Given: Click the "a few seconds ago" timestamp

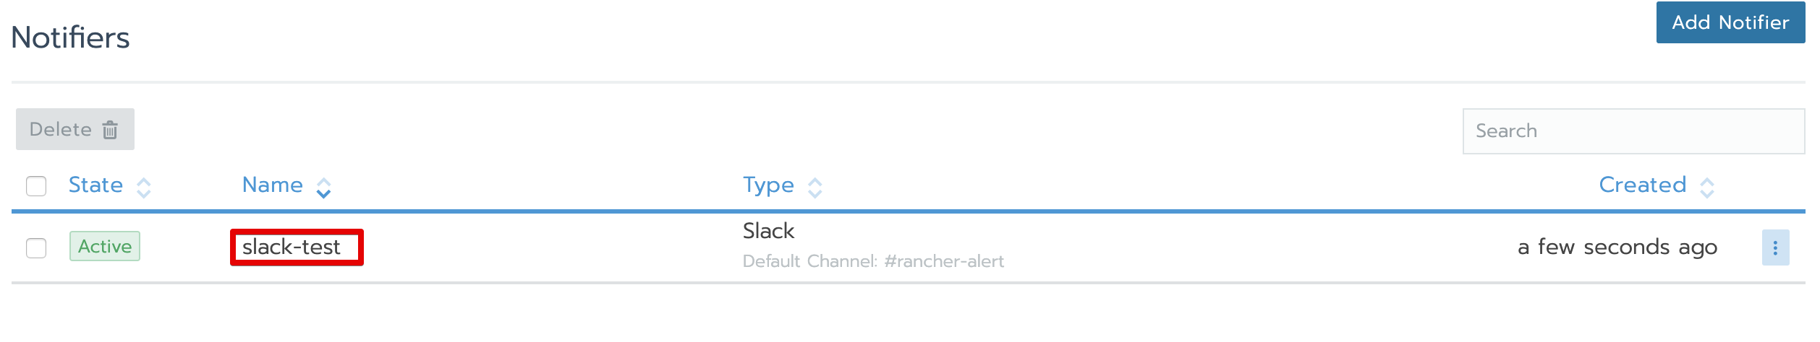Looking at the screenshot, I should point(1617,247).
